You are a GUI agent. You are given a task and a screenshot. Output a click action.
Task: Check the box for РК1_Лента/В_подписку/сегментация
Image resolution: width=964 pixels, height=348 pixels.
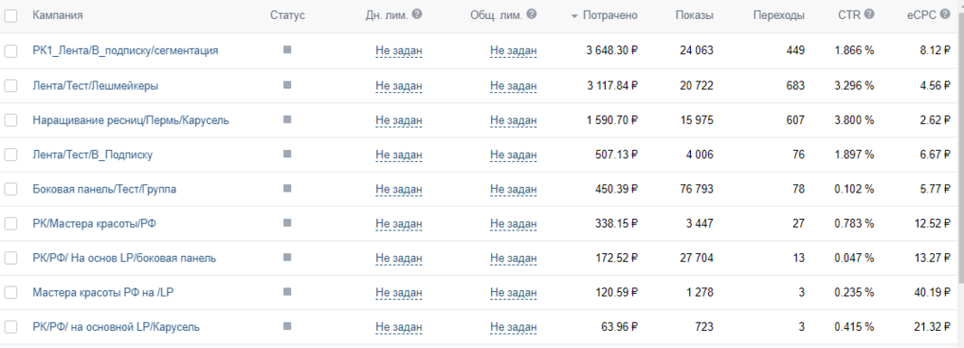pyautogui.click(x=11, y=51)
